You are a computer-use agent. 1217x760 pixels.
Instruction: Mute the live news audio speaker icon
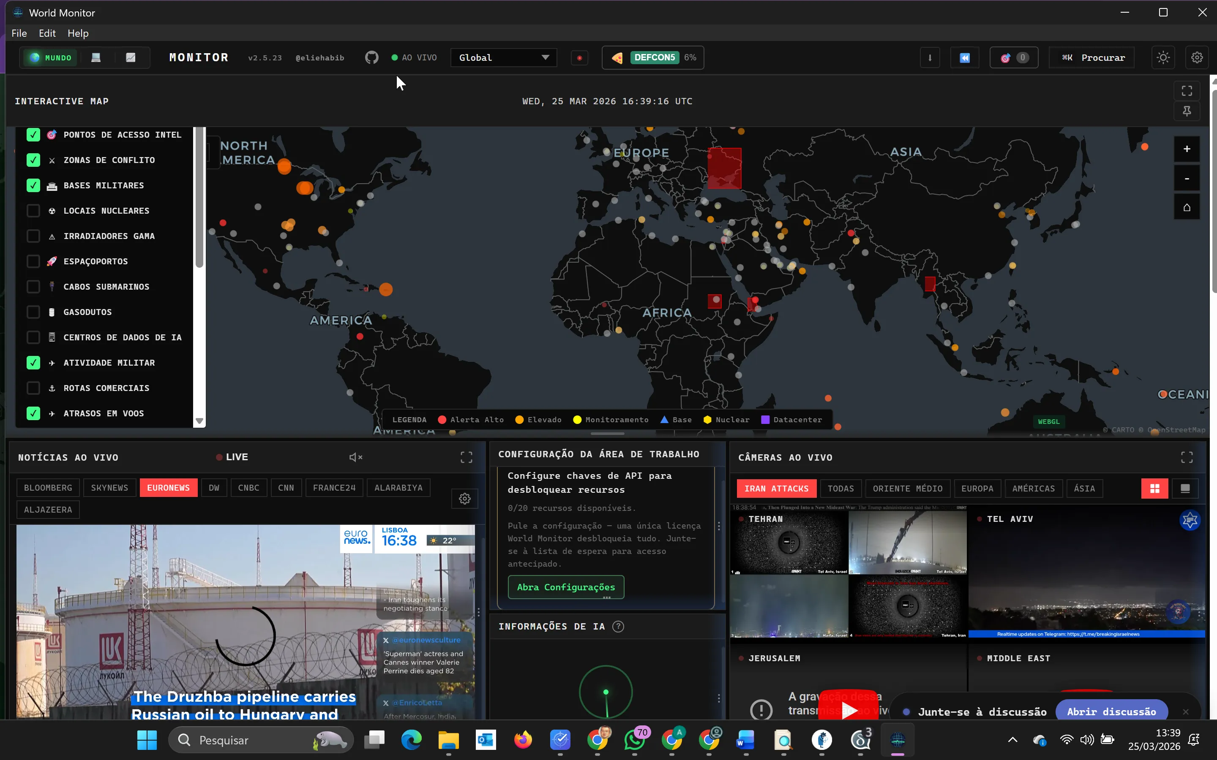tap(355, 457)
